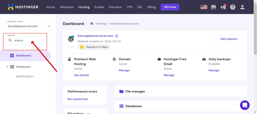Click the search field containing phpmy
This screenshot has height=114, width=257.
coord(28,40)
